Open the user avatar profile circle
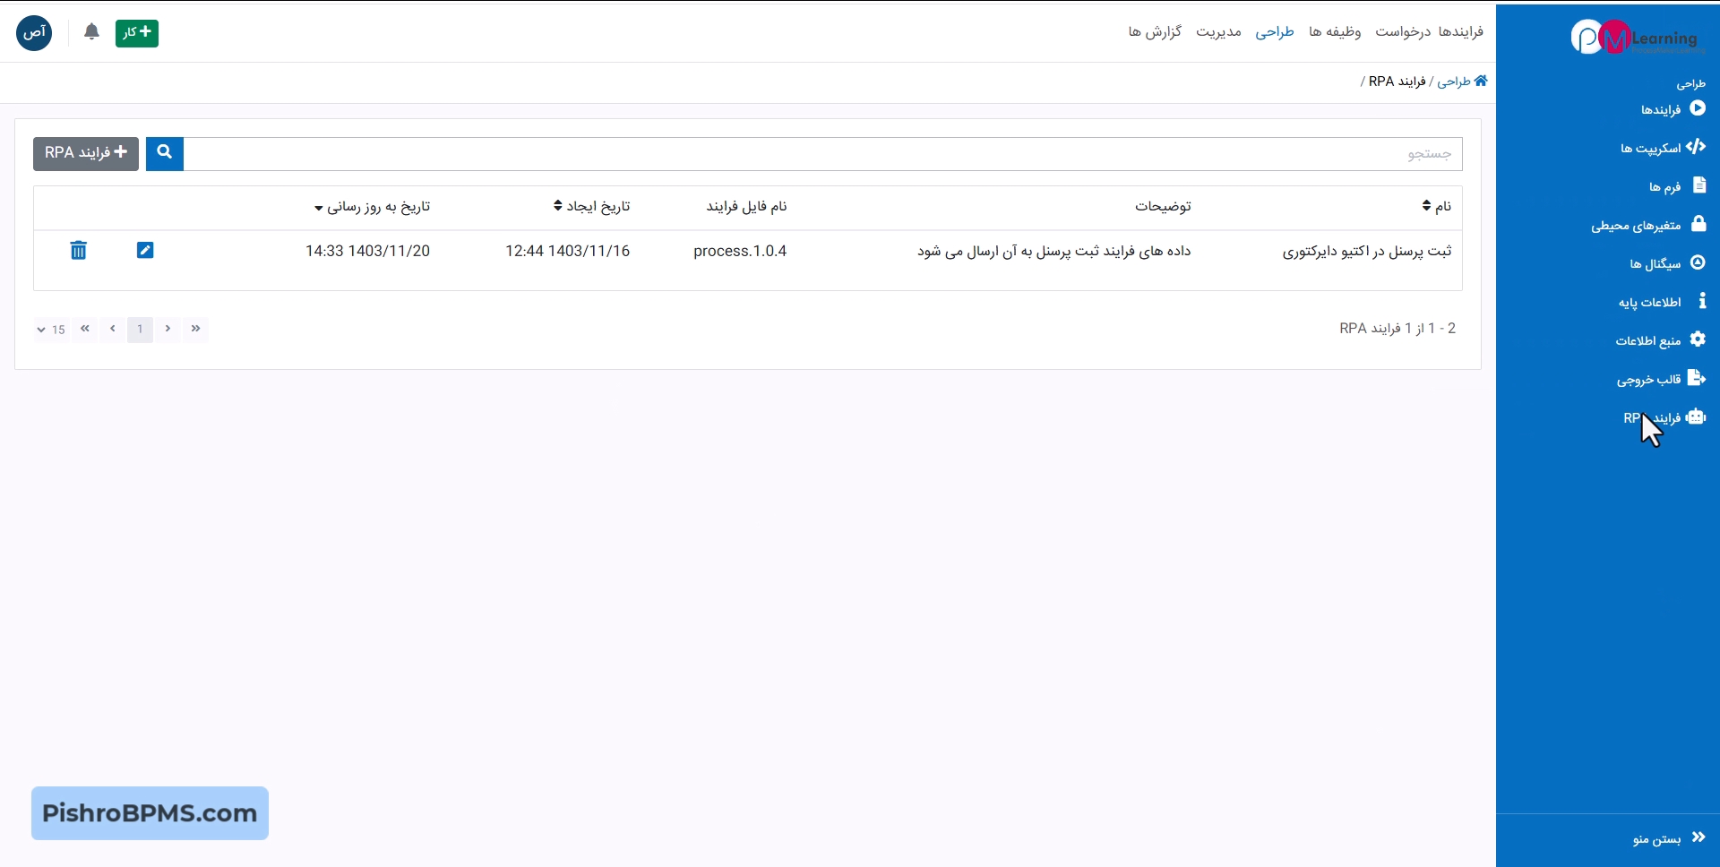 tap(34, 33)
